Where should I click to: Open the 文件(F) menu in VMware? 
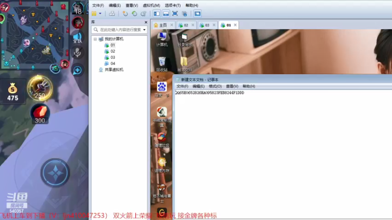click(98, 5)
